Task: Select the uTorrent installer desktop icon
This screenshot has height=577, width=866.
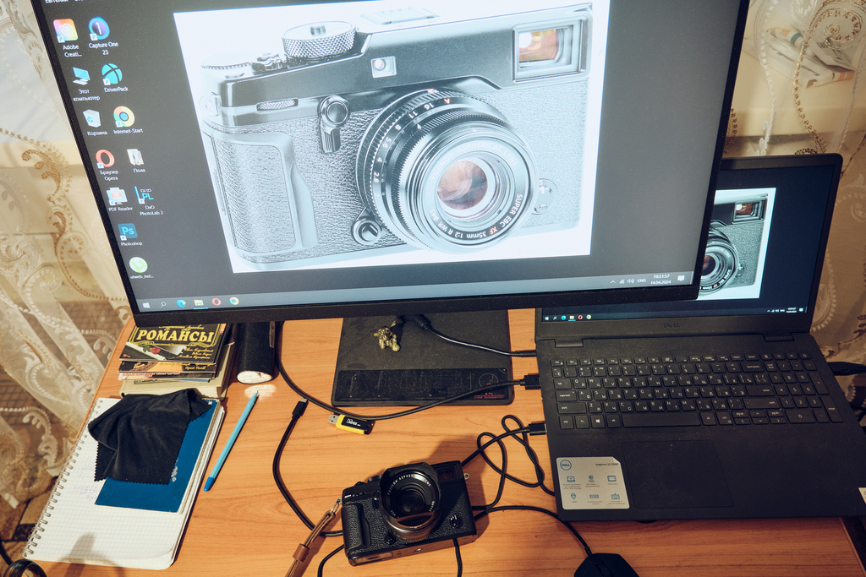Action: pos(138,265)
